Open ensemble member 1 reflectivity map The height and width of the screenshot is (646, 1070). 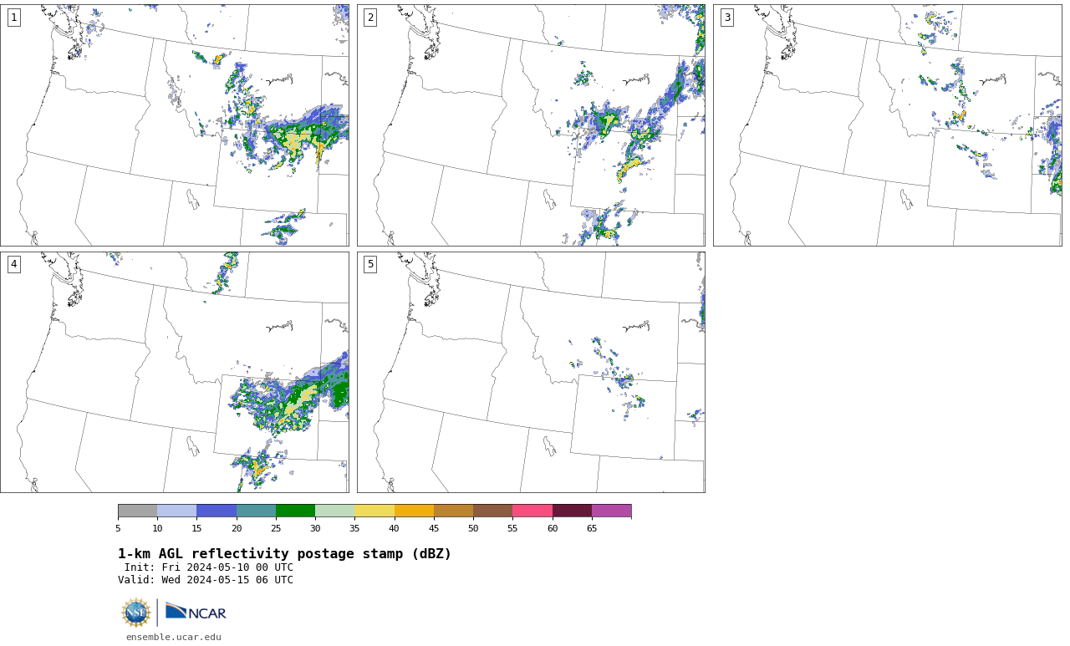pyautogui.click(x=175, y=125)
